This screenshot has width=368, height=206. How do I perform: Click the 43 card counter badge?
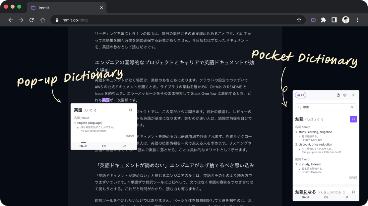click(300, 95)
